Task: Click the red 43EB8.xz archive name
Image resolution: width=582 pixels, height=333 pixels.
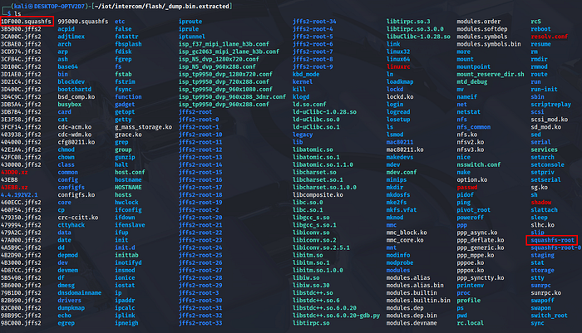Action: (x=14, y=188)
